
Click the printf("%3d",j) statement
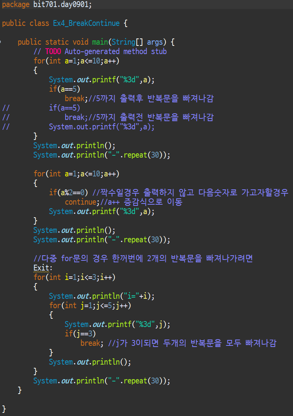(117, 325)
